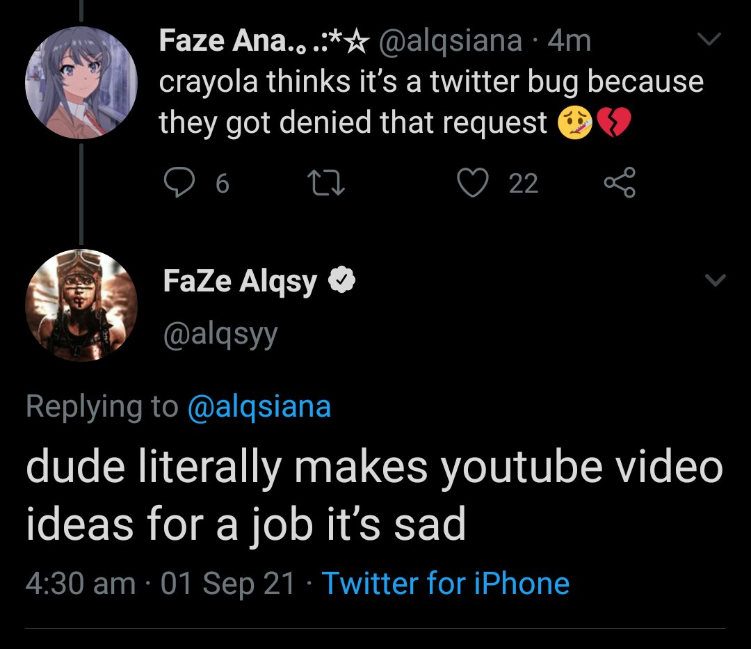Image resolution: width=751 pixels, height=649 pixels.
Task: Click the verified badge next to FaZe Alqsy
Action: 341,281
